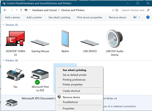The height and width of the screenshot is (111, 152).
Task: Click the address bar Control Panel icon
Action: click(26, 10)
